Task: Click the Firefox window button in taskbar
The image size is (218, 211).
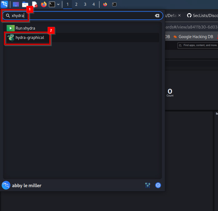Action: click(105, 4)
